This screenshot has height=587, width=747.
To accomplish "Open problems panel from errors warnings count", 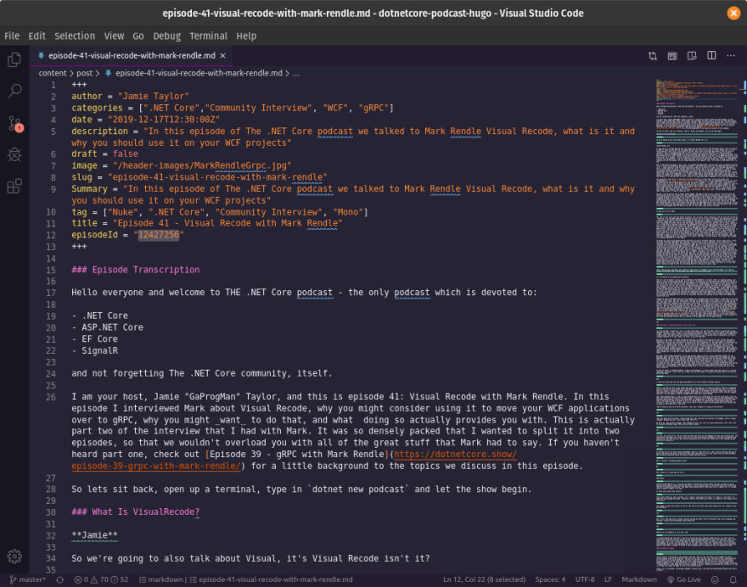I will (x=101, y=579).
